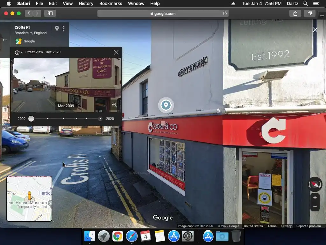
Task: Click the Dartz user name in menu bar
Action: click(292, 4)
